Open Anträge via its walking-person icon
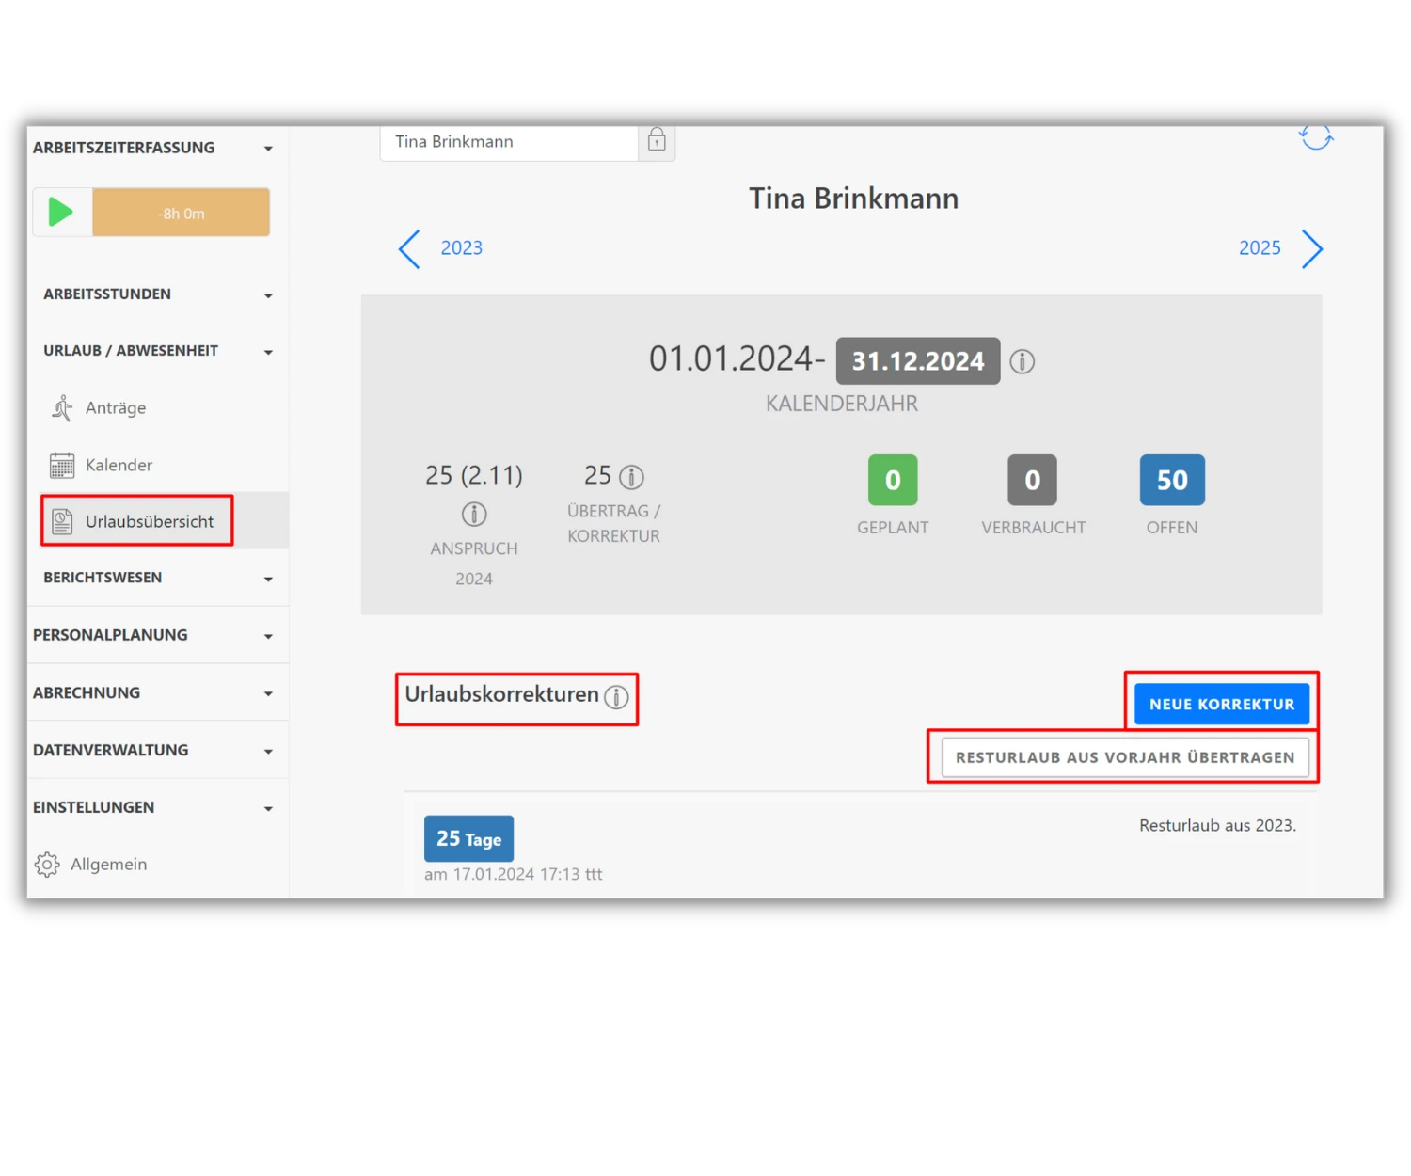The height and width of the screenshot is (1176, 1411). [61, 407]
